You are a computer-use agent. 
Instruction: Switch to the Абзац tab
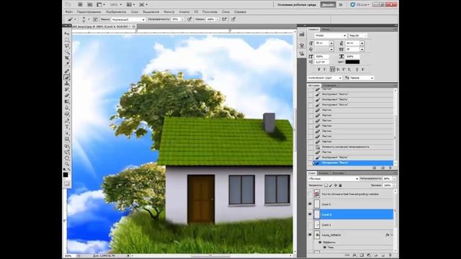326,29
